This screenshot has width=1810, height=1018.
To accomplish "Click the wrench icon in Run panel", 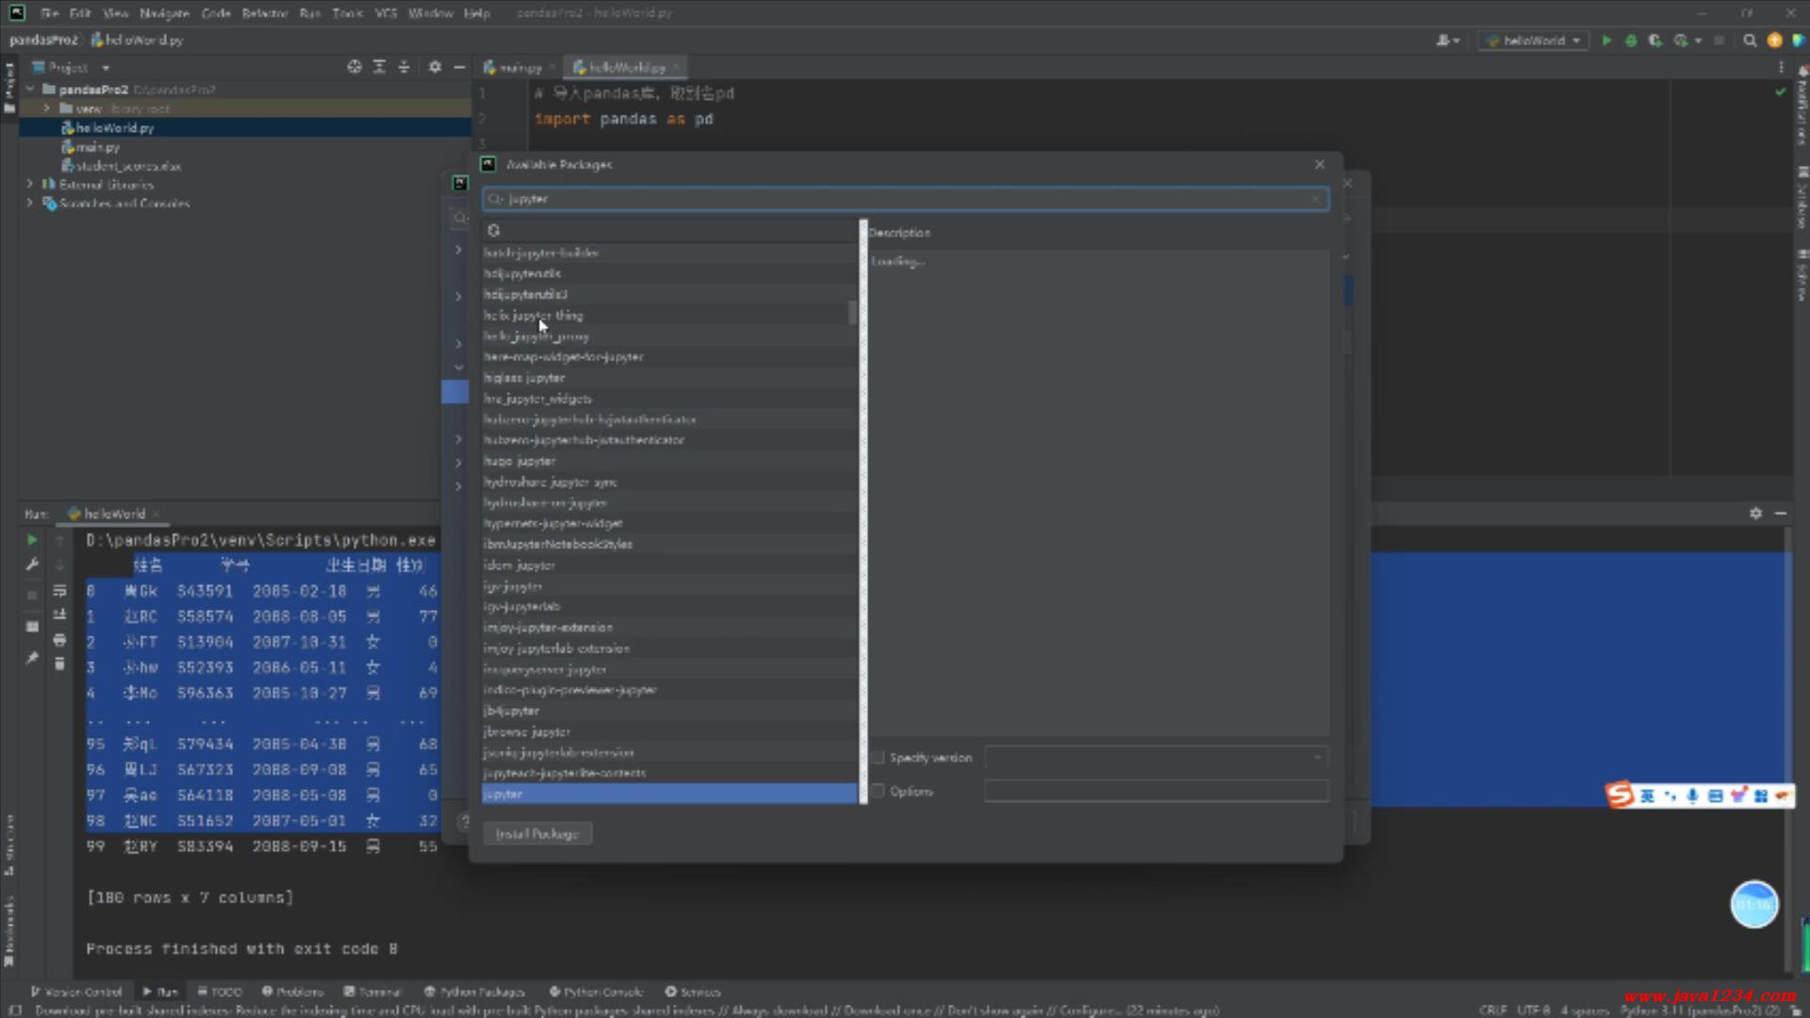I will [31, 565].
